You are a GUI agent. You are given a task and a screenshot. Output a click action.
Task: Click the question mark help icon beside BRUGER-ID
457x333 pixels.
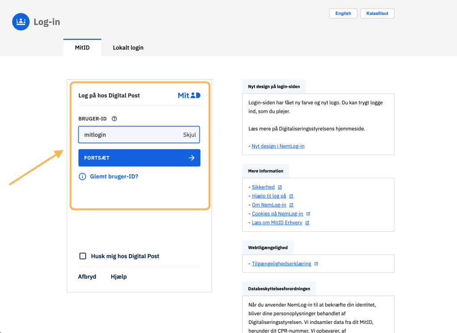tap(114, 119)
